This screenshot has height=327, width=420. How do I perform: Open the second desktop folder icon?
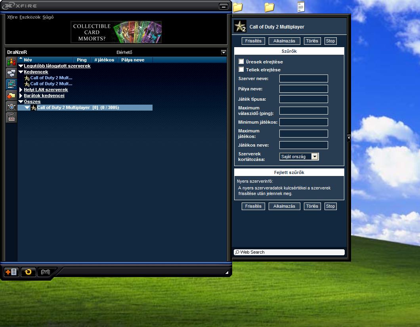point(269,7)
